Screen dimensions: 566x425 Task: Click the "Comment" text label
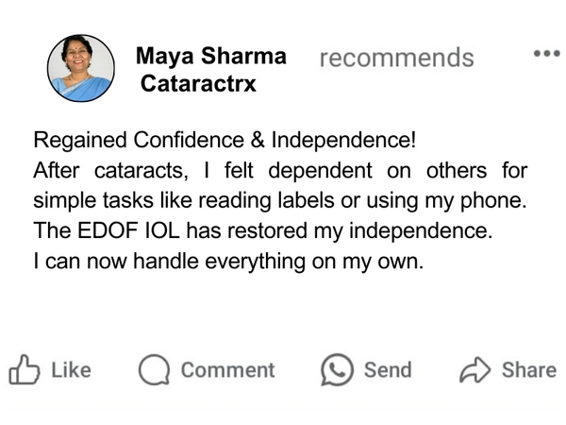227,370
